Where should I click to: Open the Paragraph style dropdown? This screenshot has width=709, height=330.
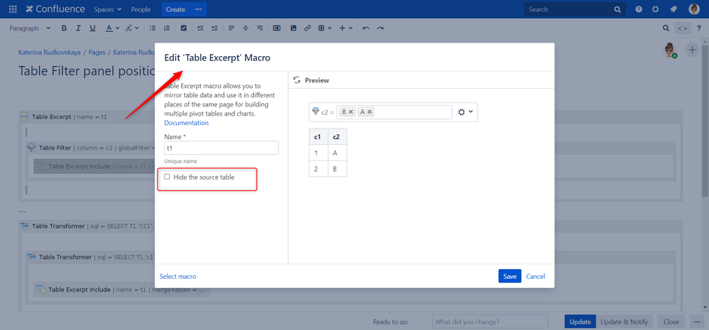(31, 28)
